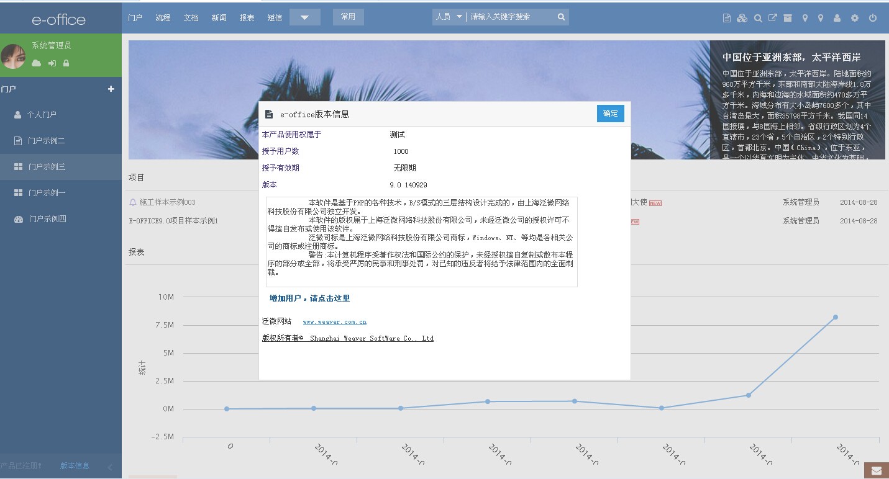
Task: Click the power/logout icon in top bar
Action: (x=872, y=18)
